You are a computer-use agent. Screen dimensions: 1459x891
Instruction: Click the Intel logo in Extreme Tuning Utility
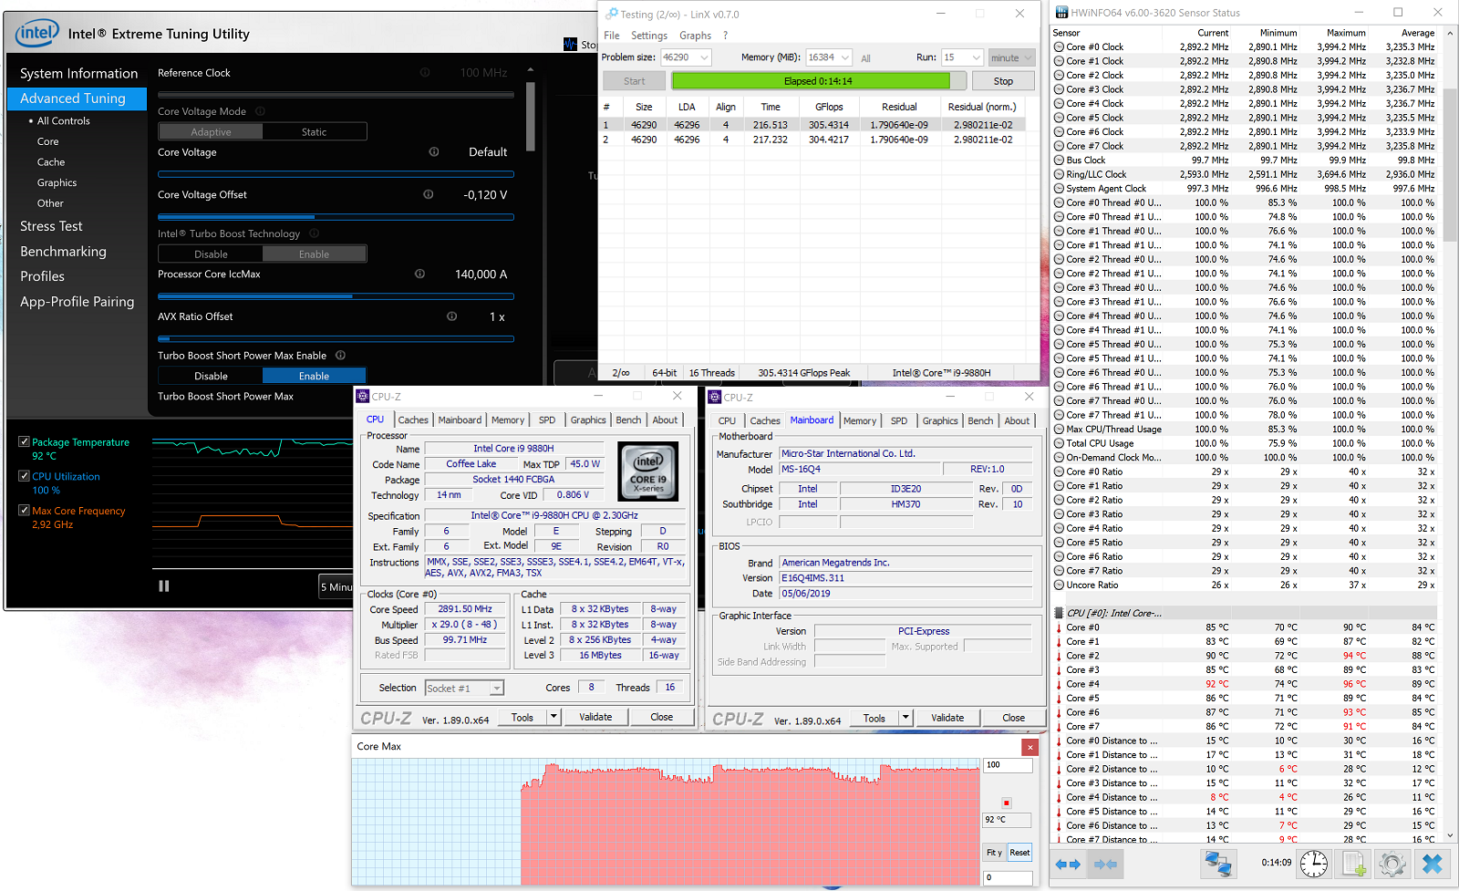(x=37, y=34)
